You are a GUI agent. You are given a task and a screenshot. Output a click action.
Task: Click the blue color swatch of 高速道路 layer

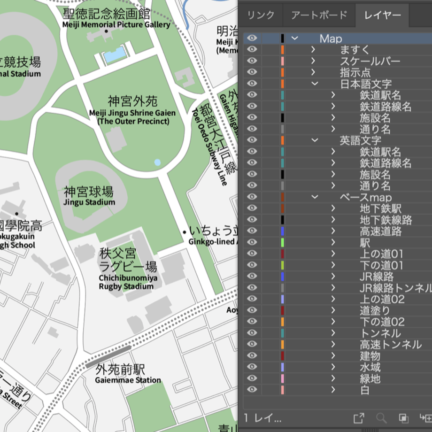[x=282, y=231]
